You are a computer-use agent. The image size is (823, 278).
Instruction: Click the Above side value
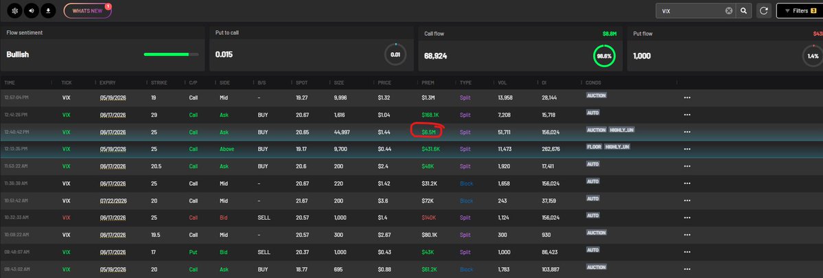[227, 149]
